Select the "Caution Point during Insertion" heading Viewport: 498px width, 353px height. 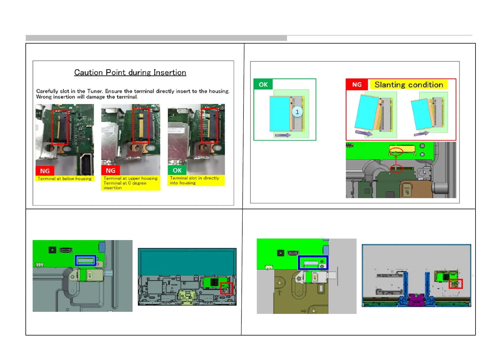130,73
